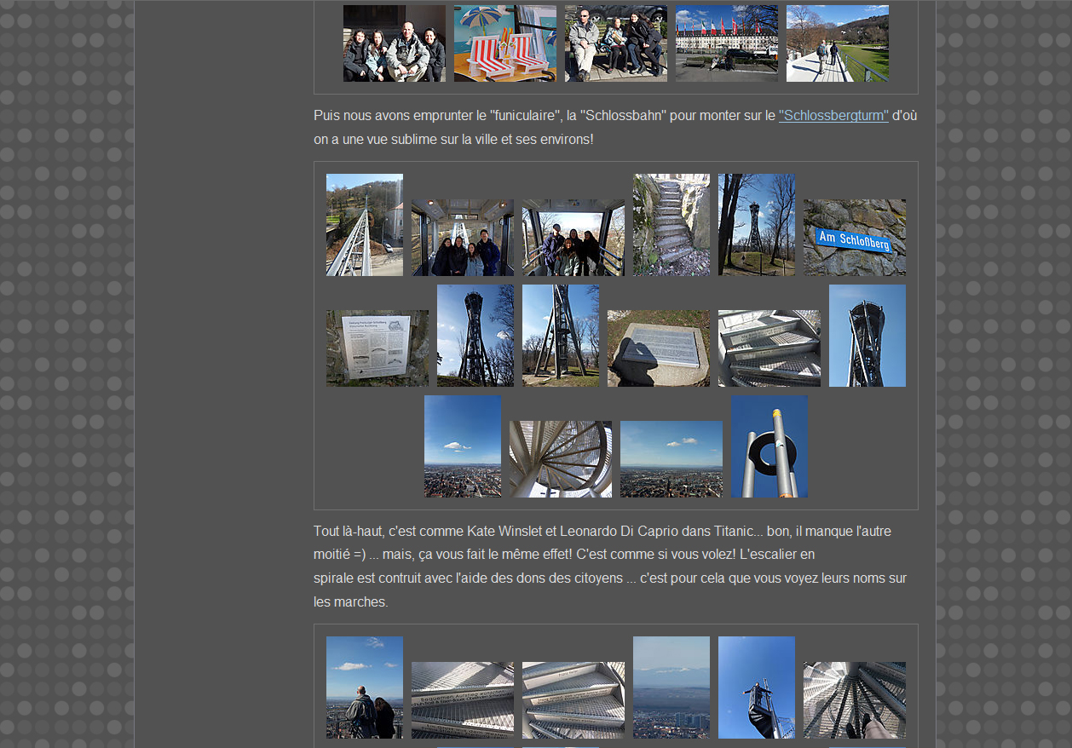Open the stone steps thumbnail
Viewport: 1072px width, 748px height.
click(x=671, y=225)
